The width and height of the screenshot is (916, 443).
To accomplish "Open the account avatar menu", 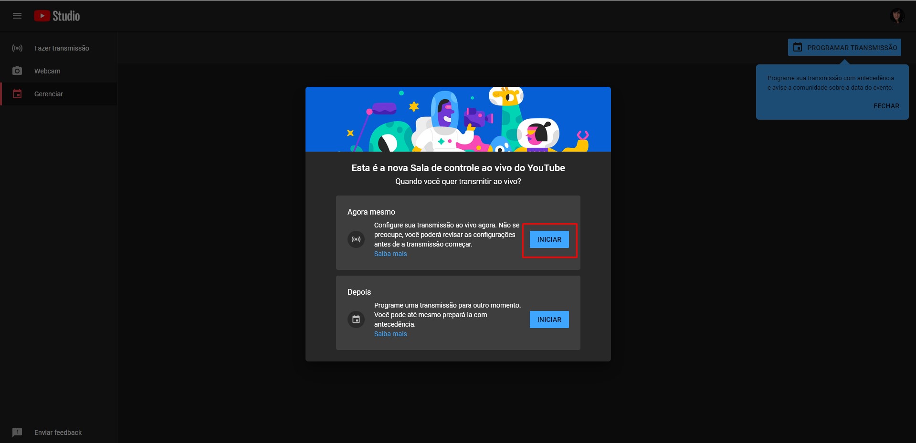I will point(897,16).
